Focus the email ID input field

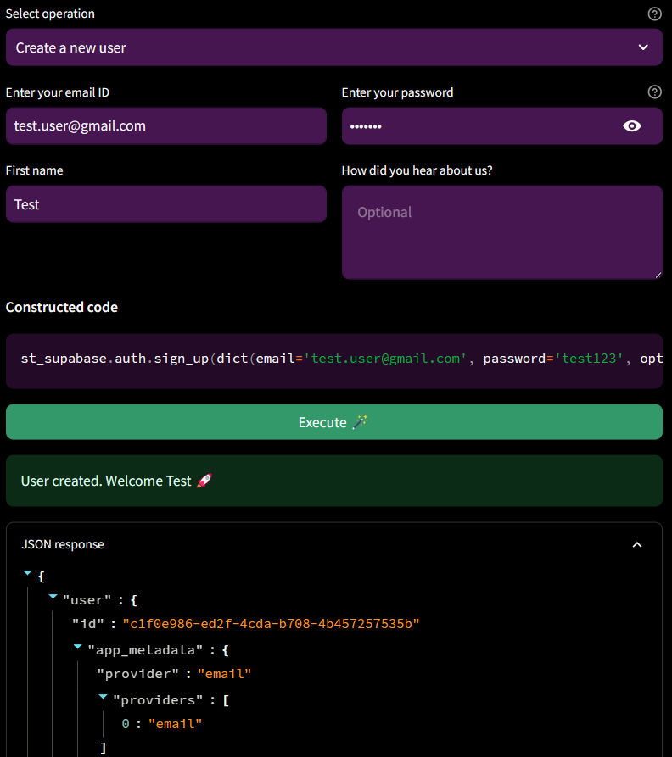pyautogui.click(x=166, y=125)
